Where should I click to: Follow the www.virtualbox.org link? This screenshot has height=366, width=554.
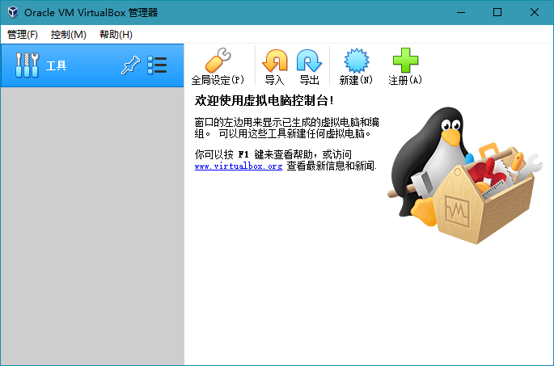(238, 166)
